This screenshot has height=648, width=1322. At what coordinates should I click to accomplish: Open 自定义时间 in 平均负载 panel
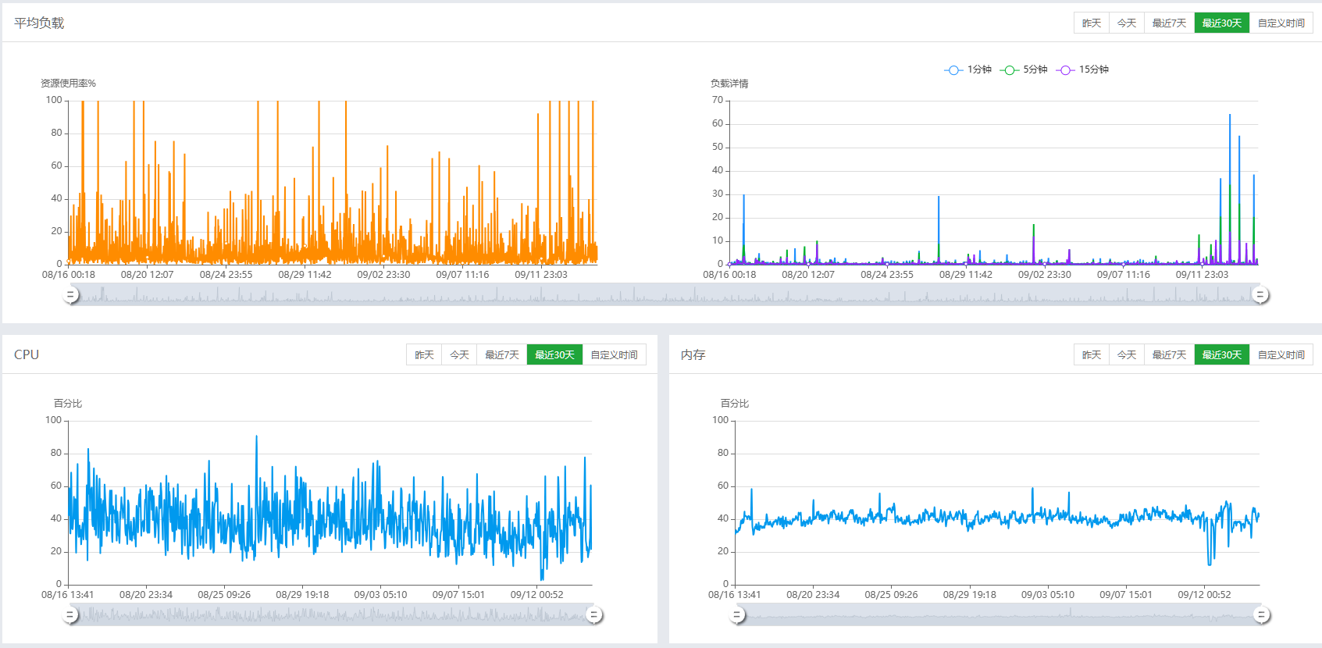pyautogui.click(x=1281, y=23)
